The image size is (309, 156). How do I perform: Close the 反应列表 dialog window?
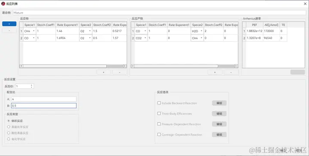305,3
